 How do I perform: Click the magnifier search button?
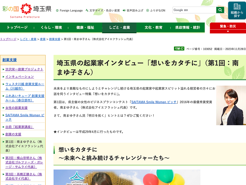pos(220,10)
